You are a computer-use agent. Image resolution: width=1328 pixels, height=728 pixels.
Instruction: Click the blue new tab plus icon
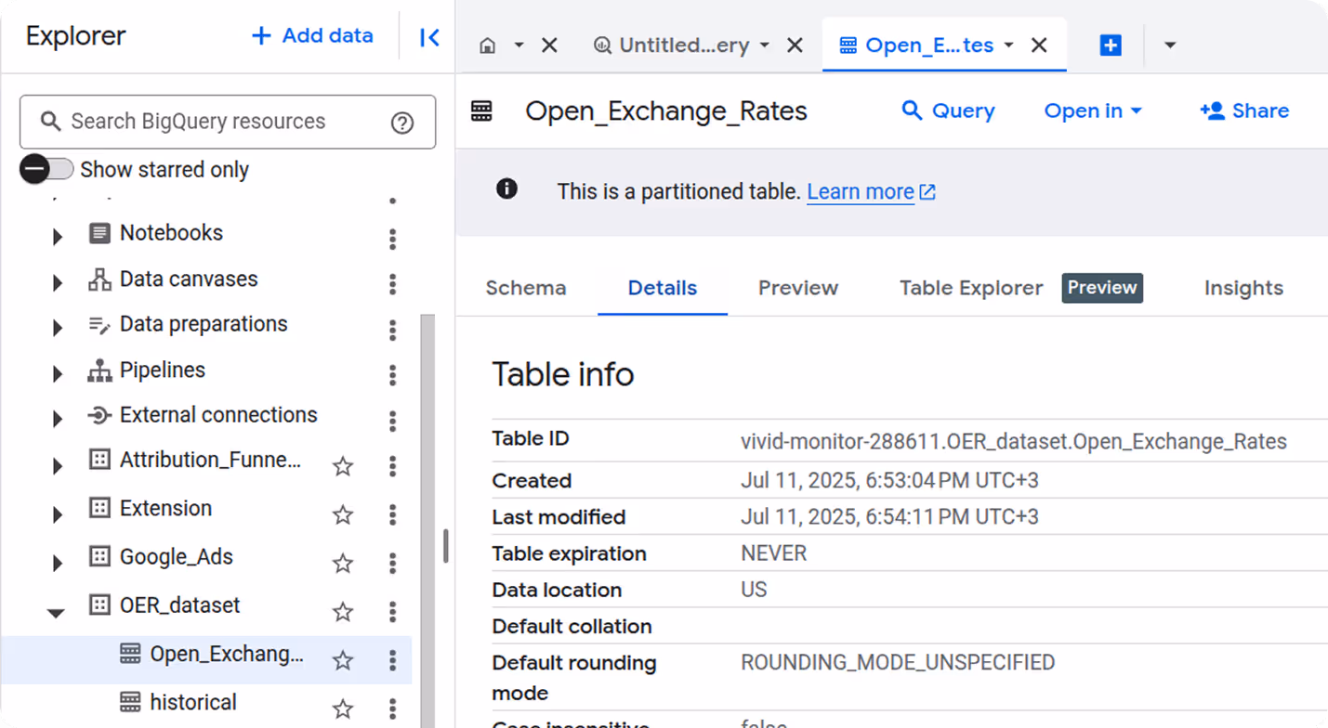pos(1111,45)
